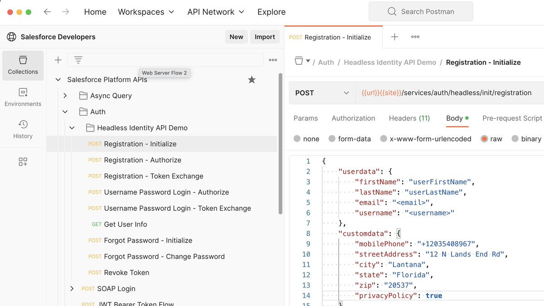This screenshot has height=306, width=544.
Task: Click the collection more-actions ellipsis icon
Action: pos(272,59)
